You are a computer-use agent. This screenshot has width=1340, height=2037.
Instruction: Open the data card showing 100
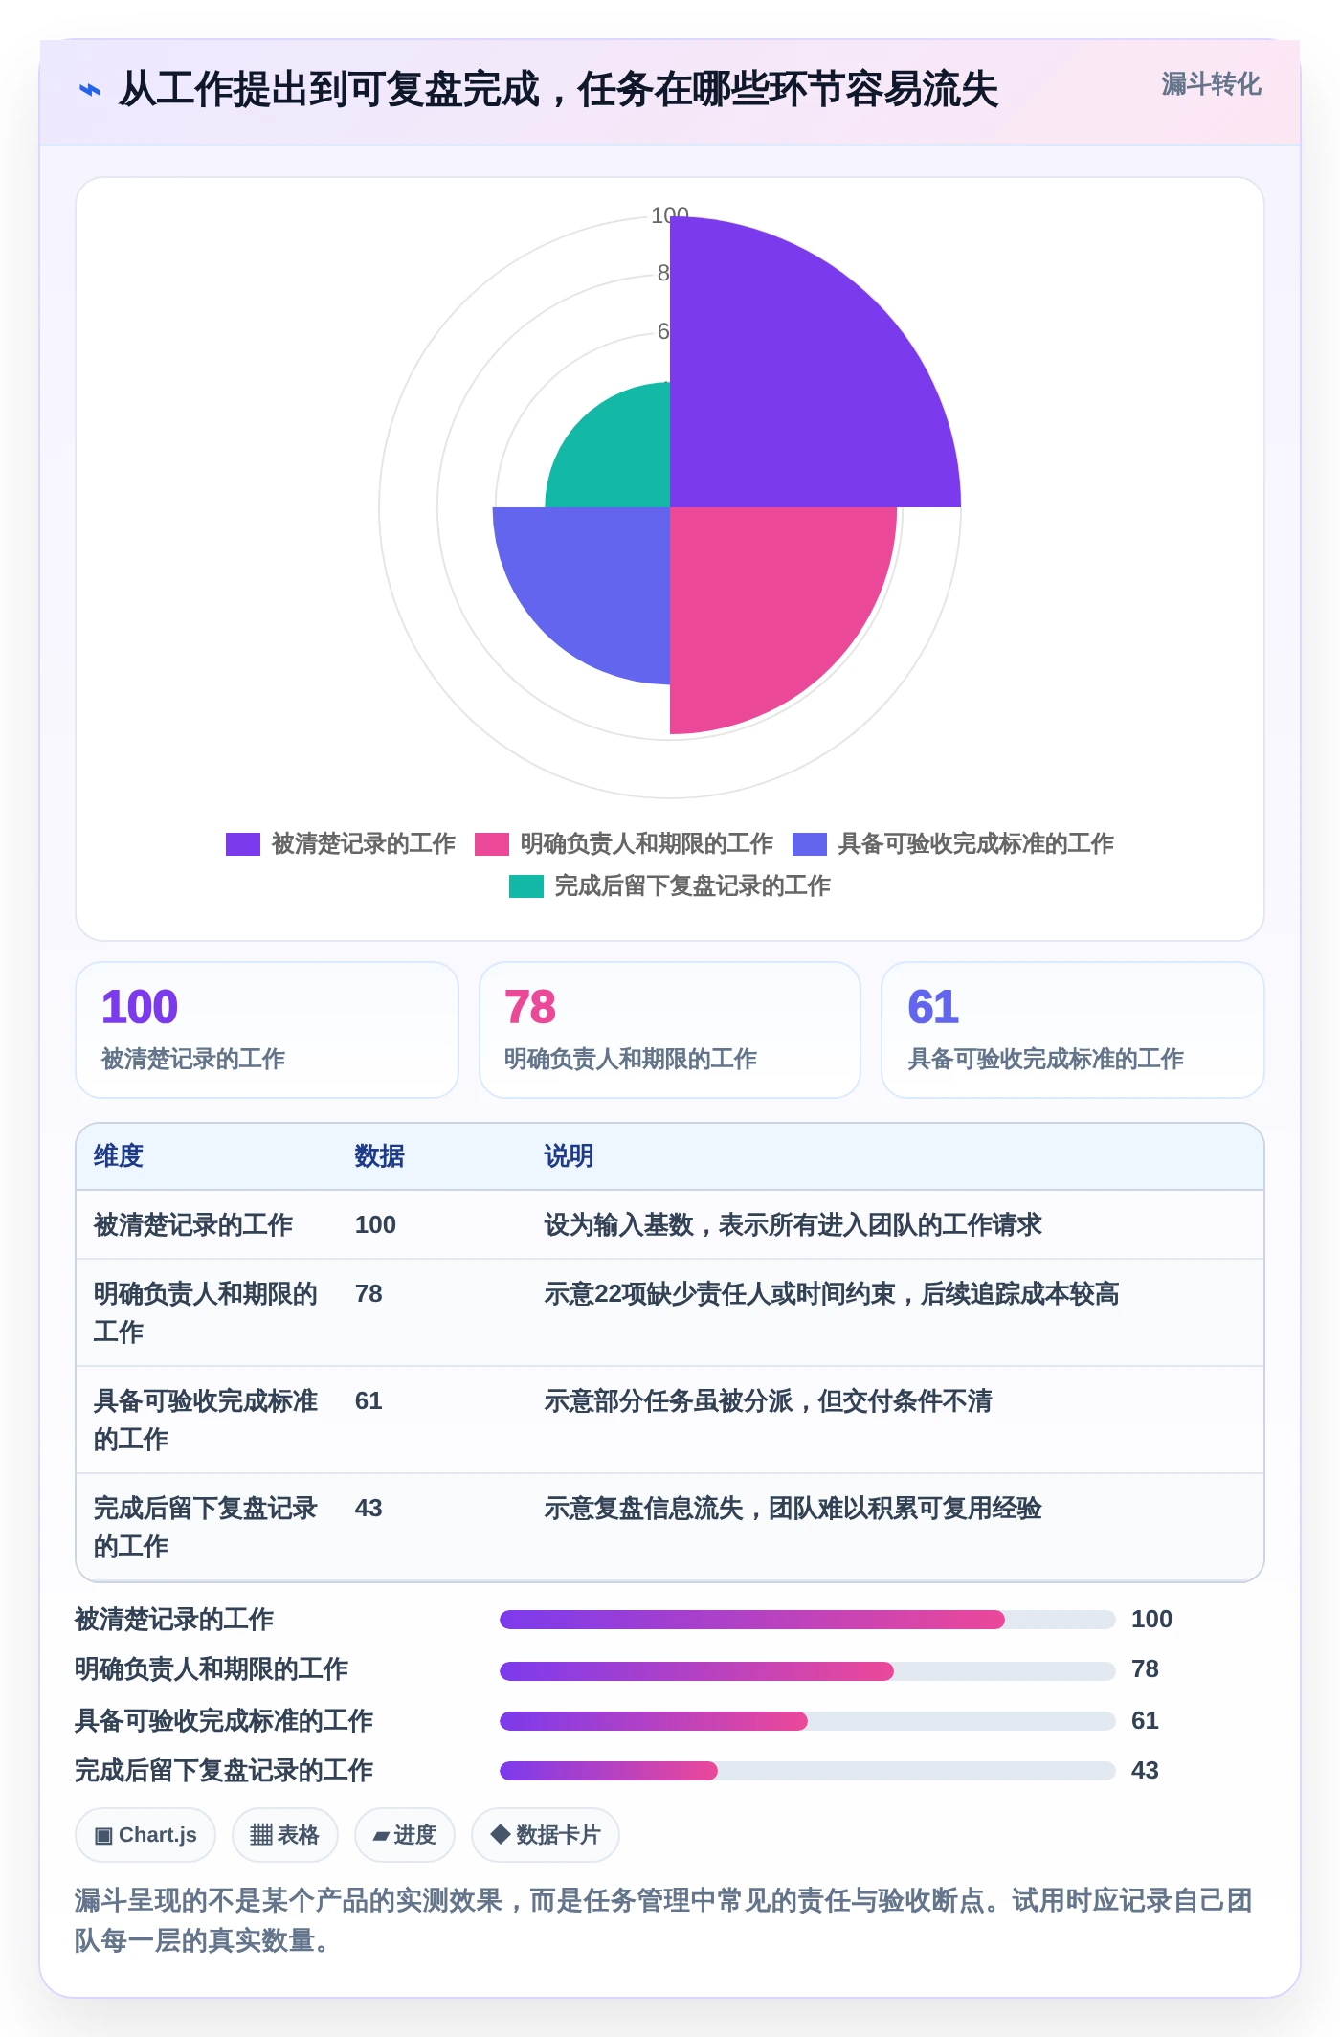pos(267,1030)
